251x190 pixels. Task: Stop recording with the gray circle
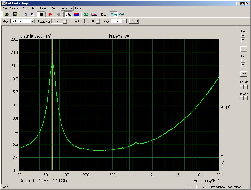pos(59,14)
